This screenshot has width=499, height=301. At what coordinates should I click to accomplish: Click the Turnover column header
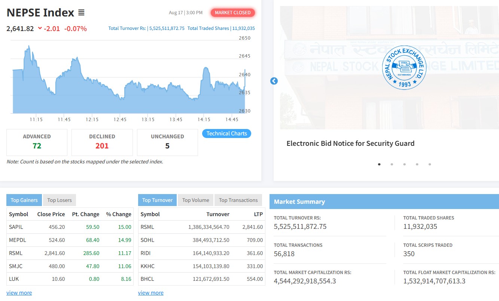(x=218, y=214)
